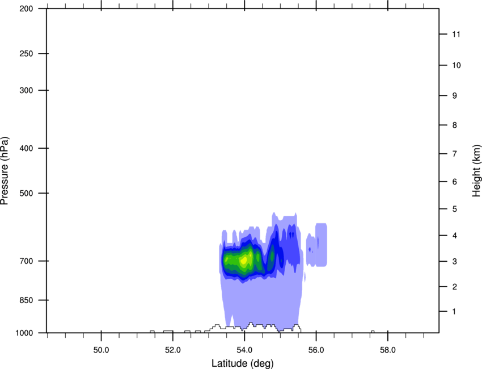Click the 52.0 latitude label
Image resolution: width=482 pixels, height=369 pixels.
173,350
